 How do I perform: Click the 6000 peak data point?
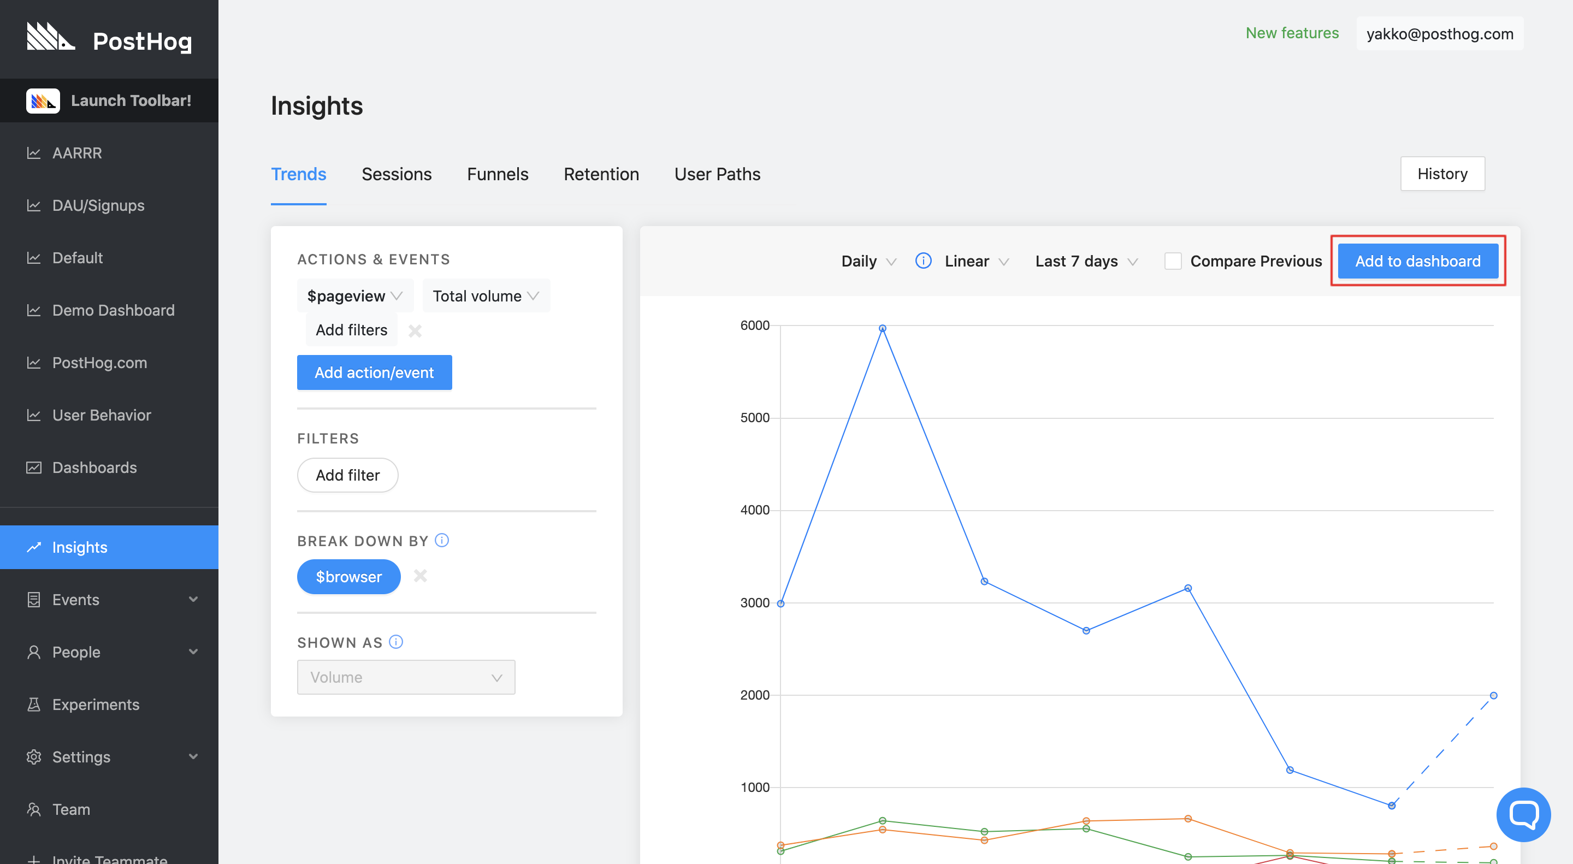pyautogui.click(x=882, y=328)
